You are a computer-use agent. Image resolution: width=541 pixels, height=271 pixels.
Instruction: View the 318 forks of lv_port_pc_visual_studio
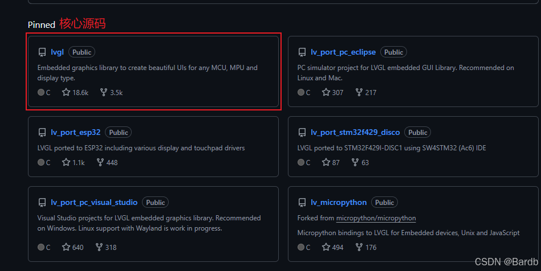[106, 247]
